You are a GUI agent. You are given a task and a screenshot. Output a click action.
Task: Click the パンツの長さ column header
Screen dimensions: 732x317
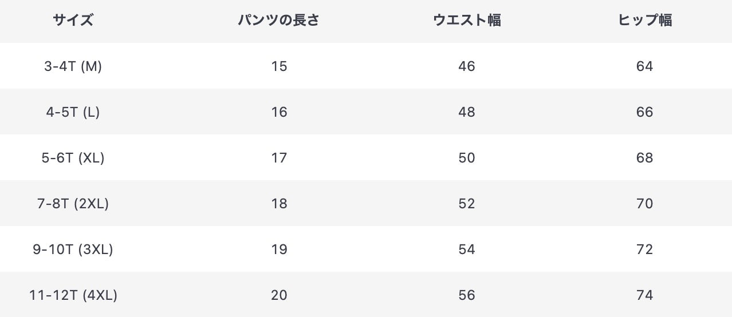click(279, 21)
